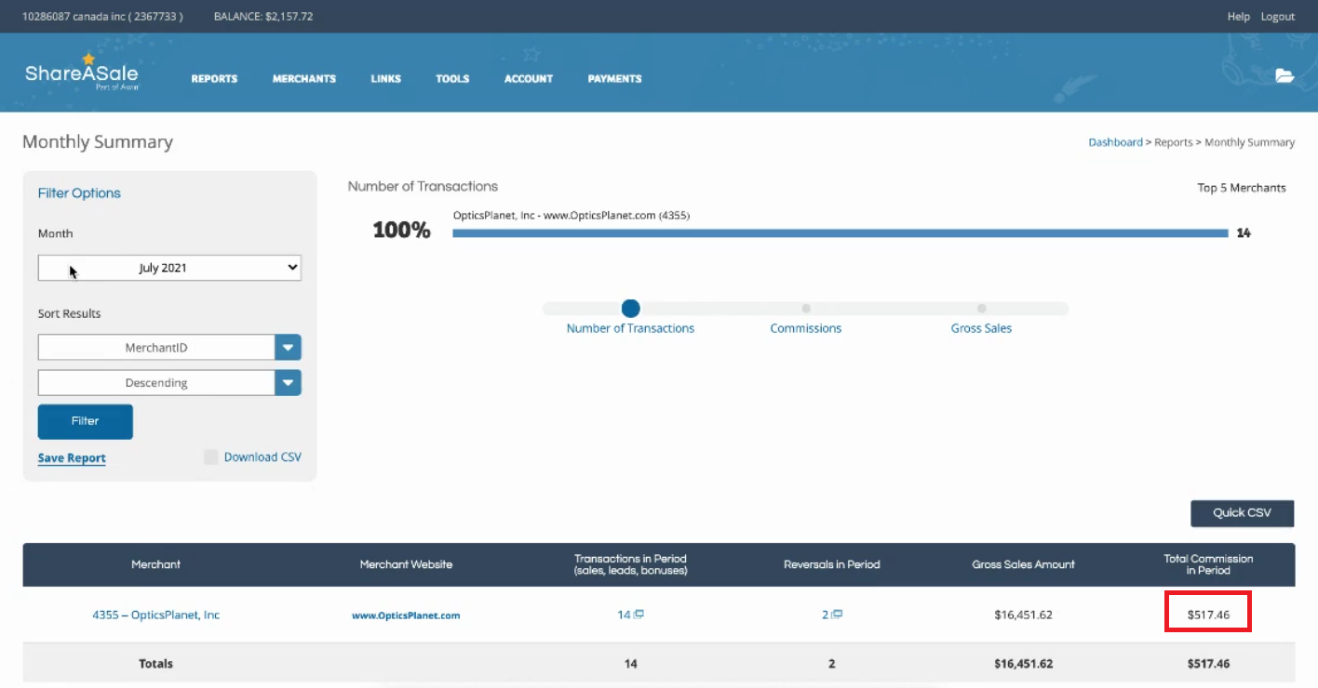The height and width of the screenshot is (688, 1318).
Task: Select Number of Transactions slider point
Action: (x=630, y=308)
